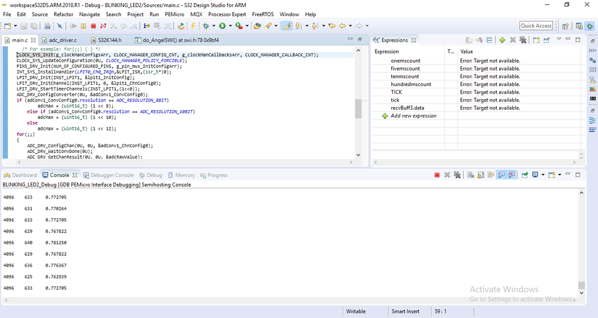
Task: Switch to do_AngelSWI() swi.h tab
Action: pos(177,40)
